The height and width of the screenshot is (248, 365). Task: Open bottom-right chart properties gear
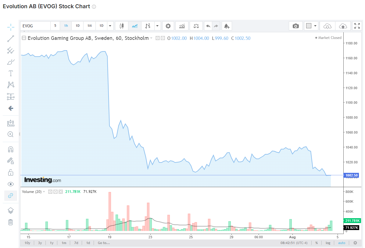coord(355,243)
